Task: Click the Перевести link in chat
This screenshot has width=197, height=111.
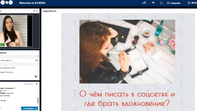Action: point(28,84)
